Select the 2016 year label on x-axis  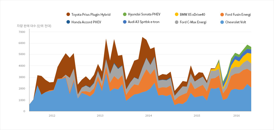click(236, 116)
